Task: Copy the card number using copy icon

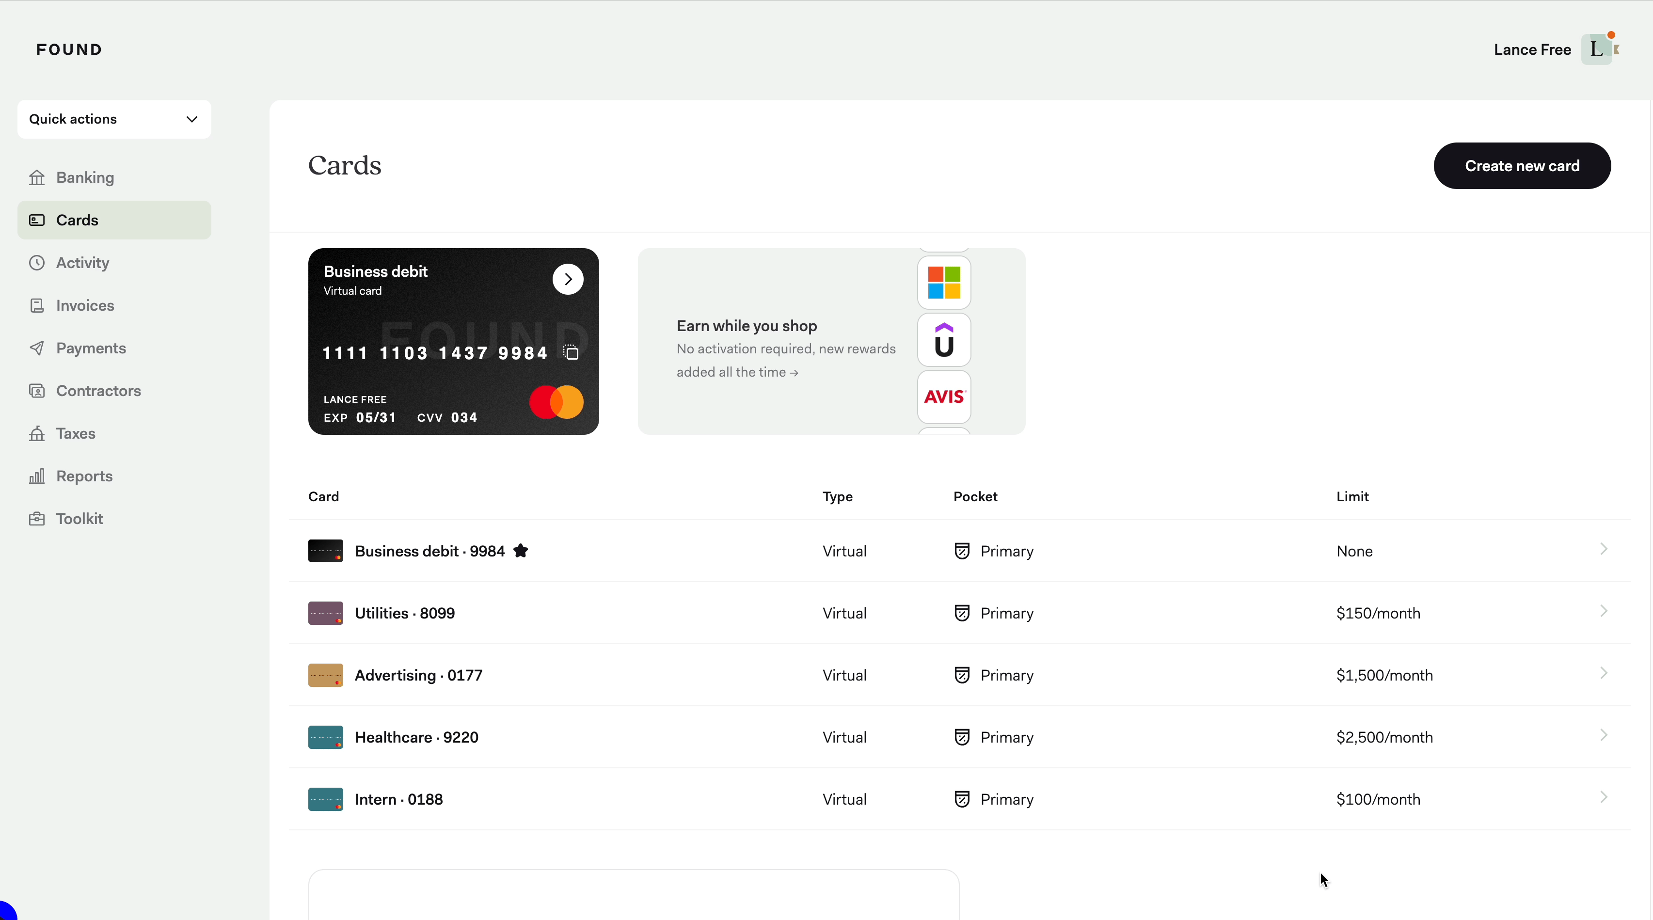Action: pyautogui.click(x=571, y=353)
